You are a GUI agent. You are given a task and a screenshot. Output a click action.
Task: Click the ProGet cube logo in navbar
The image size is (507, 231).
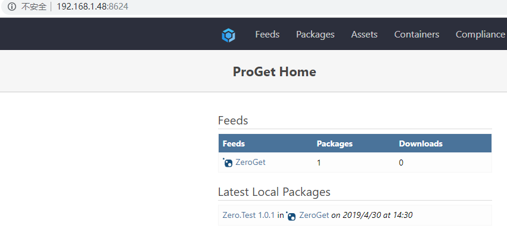coord(228,35)
